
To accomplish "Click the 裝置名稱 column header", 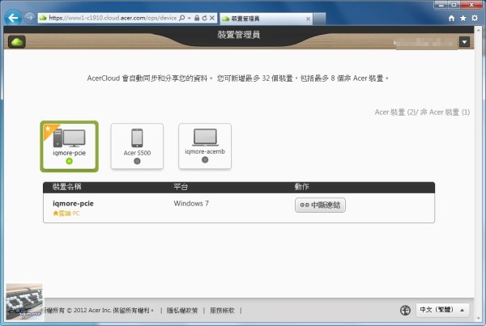I will [x=66, y=187].
